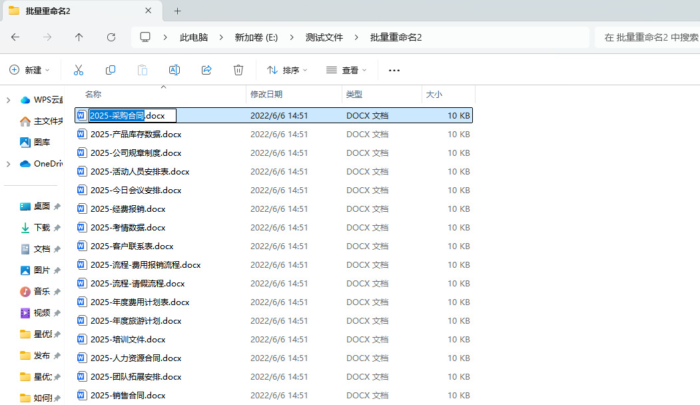The height and width of the screenshot is (405, 700).
Task: Go forward with the right arrow
Action: click(x=47, y=37)
